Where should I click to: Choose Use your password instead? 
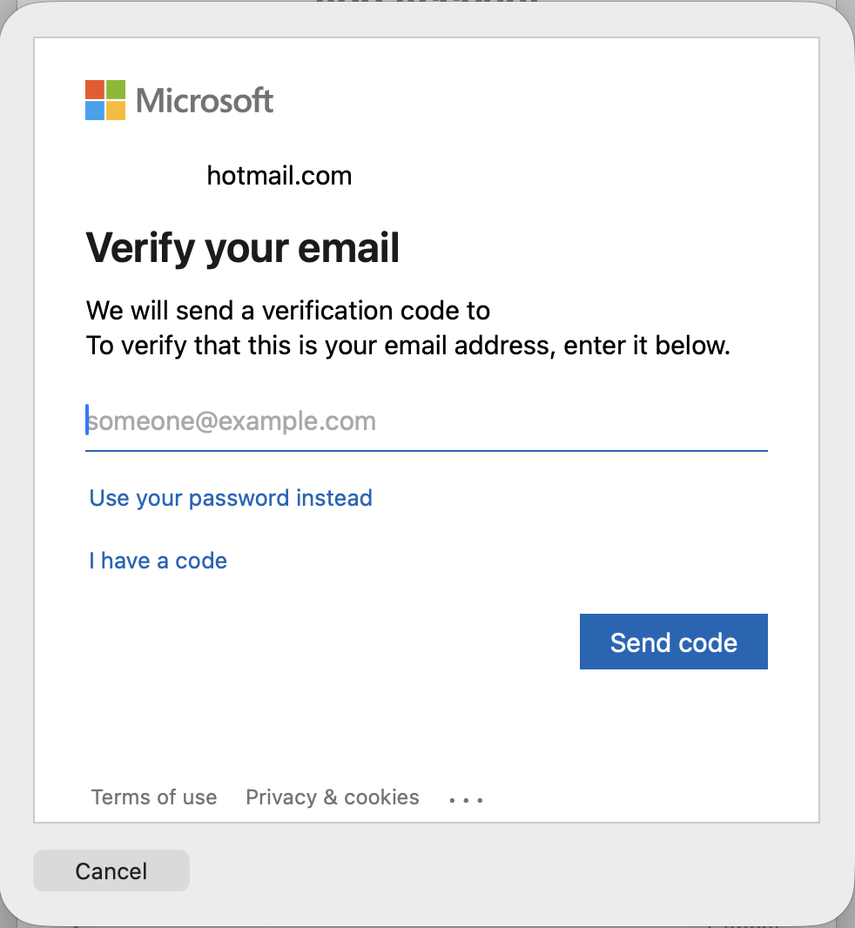click(231, 498)
